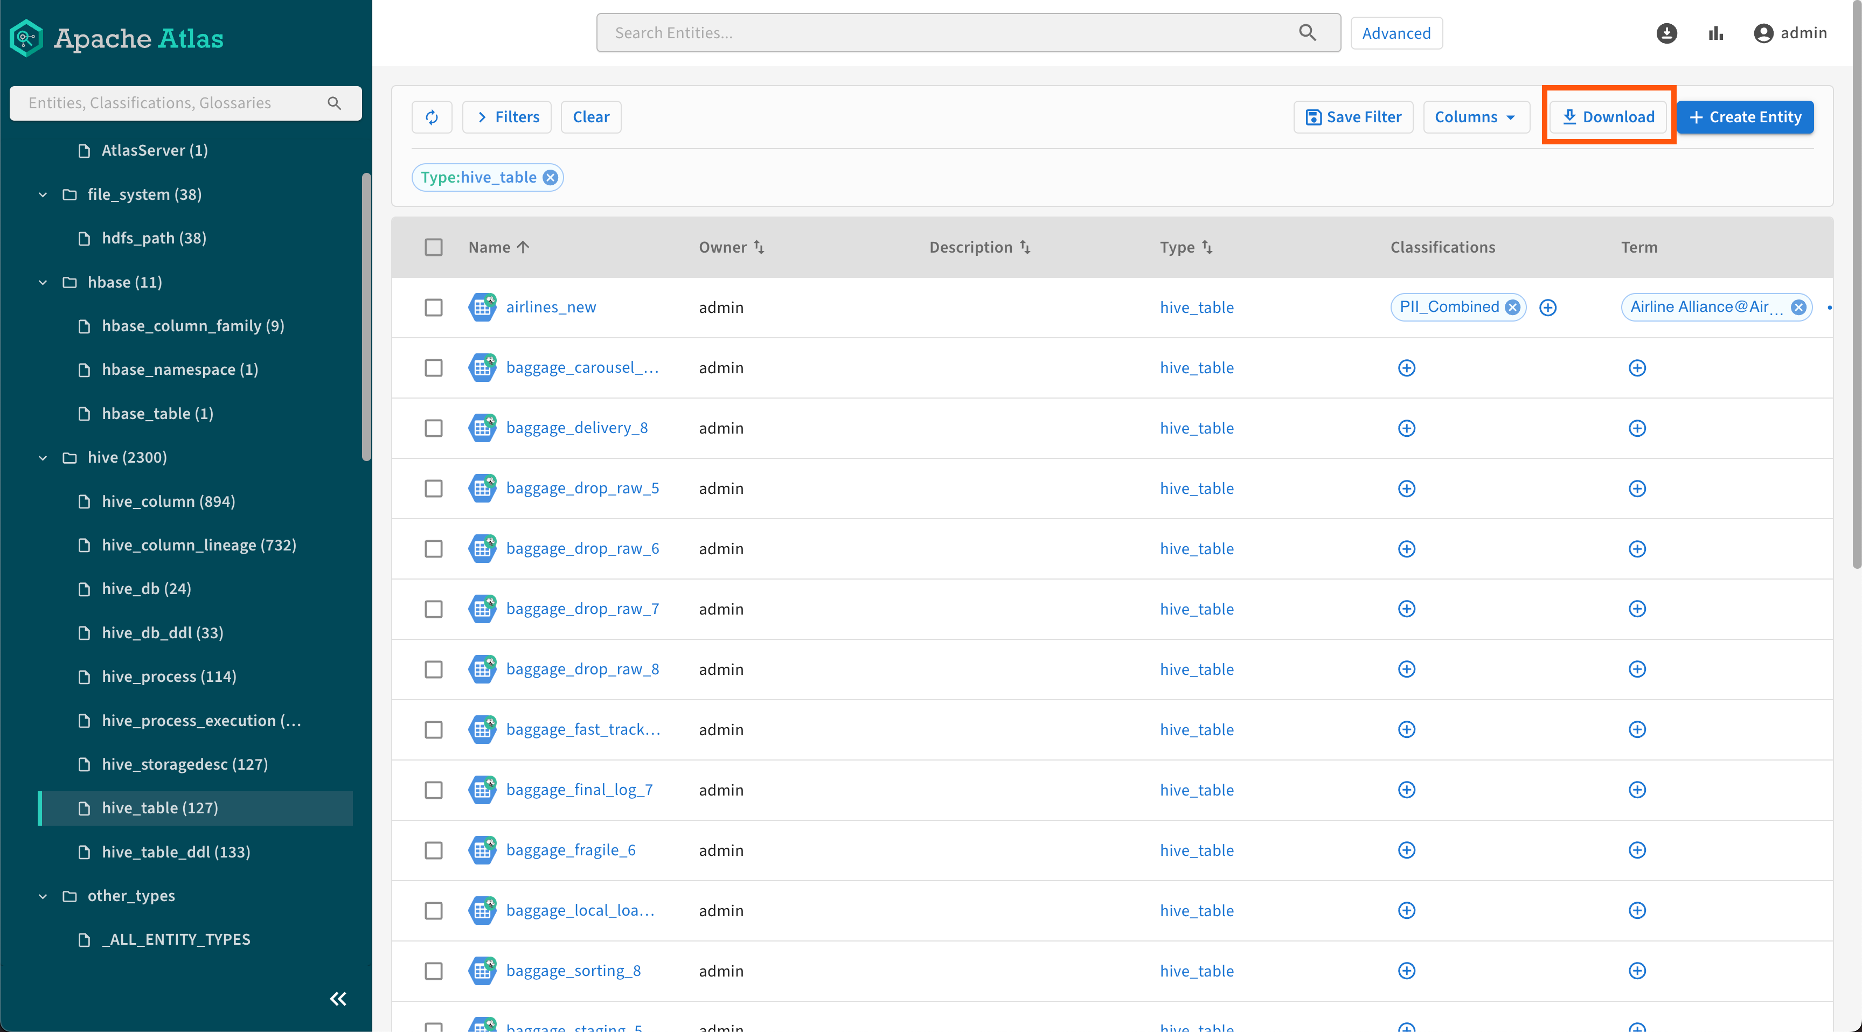This screenshot has height=1032, width=1862.
Task: Click the magnifier icon in the entity search
Action: click(1307, 32)
